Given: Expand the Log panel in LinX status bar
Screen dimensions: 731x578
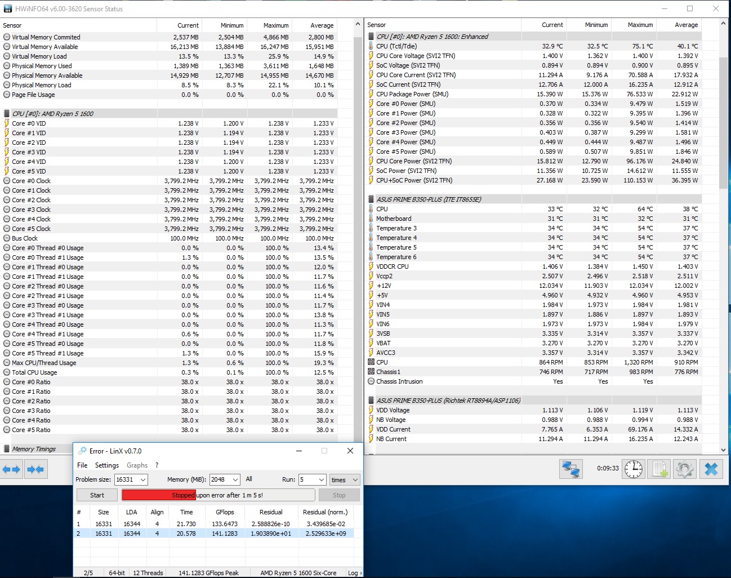Looking at the screenshot, I should [355, 573].
